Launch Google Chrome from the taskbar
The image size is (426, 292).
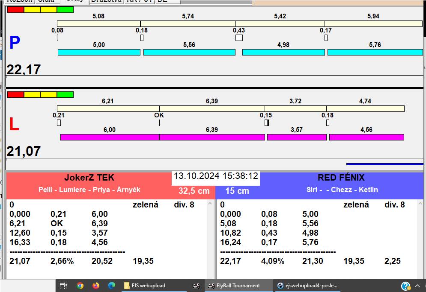[80, 286]
